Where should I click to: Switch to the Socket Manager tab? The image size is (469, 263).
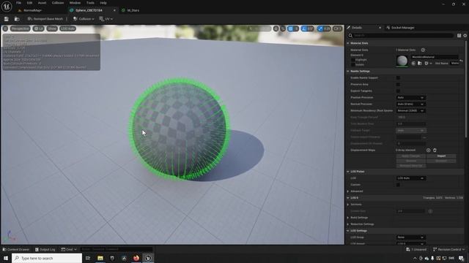400,28
